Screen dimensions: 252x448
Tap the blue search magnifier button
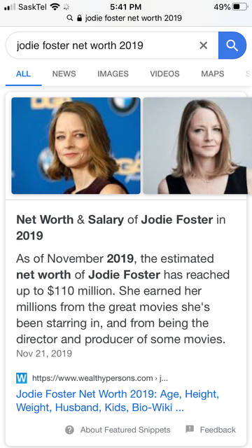(x=232, y=45)
